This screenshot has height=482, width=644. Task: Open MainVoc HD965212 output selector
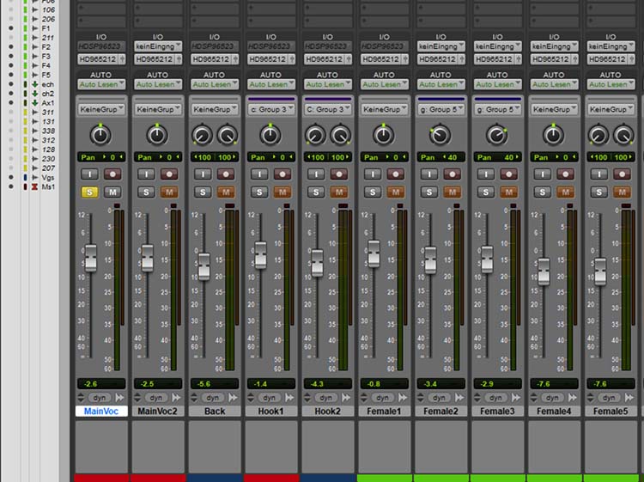tap(101, 59)
